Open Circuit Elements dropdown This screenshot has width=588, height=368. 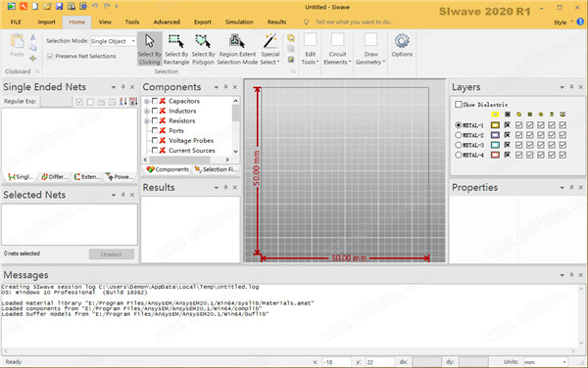(x=337, y=49)
